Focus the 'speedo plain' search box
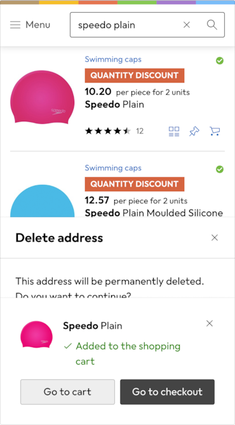The height and width of the screenshot is (425, 235). tap(124, 25)
